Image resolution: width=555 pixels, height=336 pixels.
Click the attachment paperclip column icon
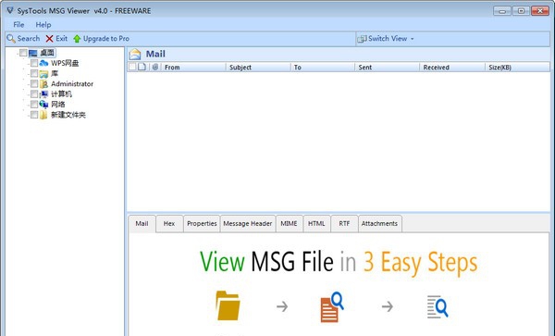click(154, 67)
